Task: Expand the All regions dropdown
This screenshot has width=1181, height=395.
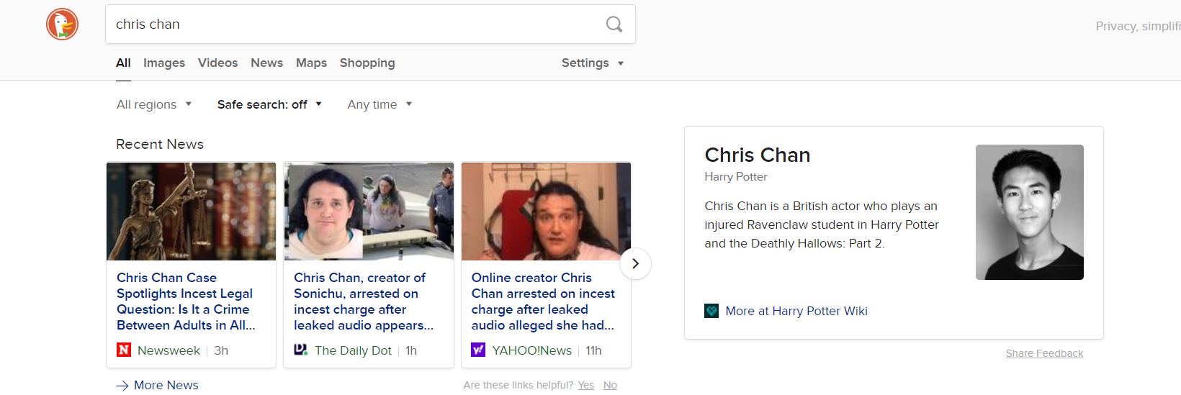Action: pos(154,104)
